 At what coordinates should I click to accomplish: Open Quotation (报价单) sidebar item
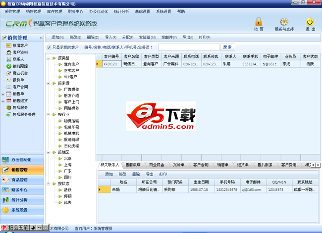(18, 80)
